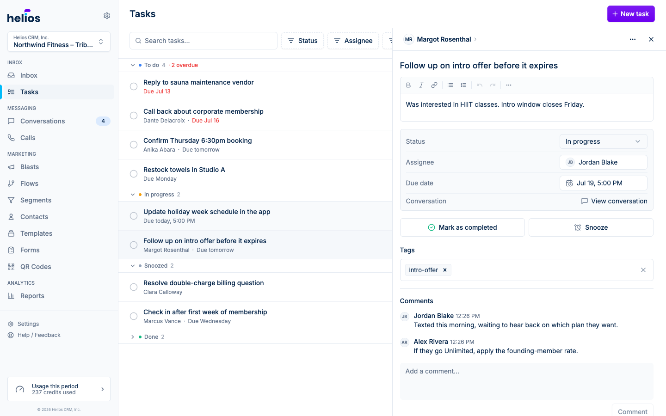666x416 pixels.
Task: Toggle bold formatting in task description
Action: [408, 85]
